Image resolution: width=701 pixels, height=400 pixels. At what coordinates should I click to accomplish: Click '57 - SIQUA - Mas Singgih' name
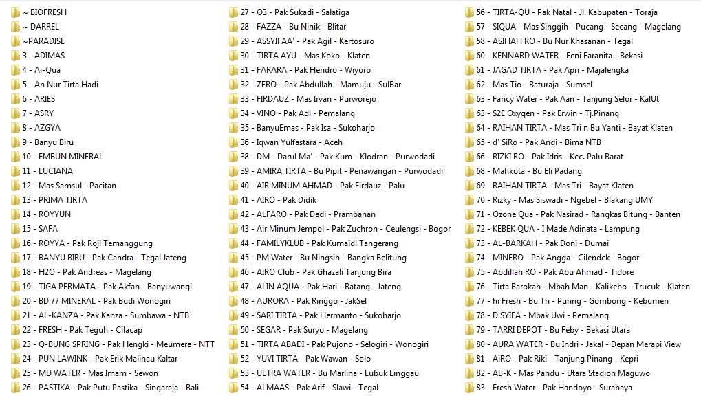(x=579, y=27)
